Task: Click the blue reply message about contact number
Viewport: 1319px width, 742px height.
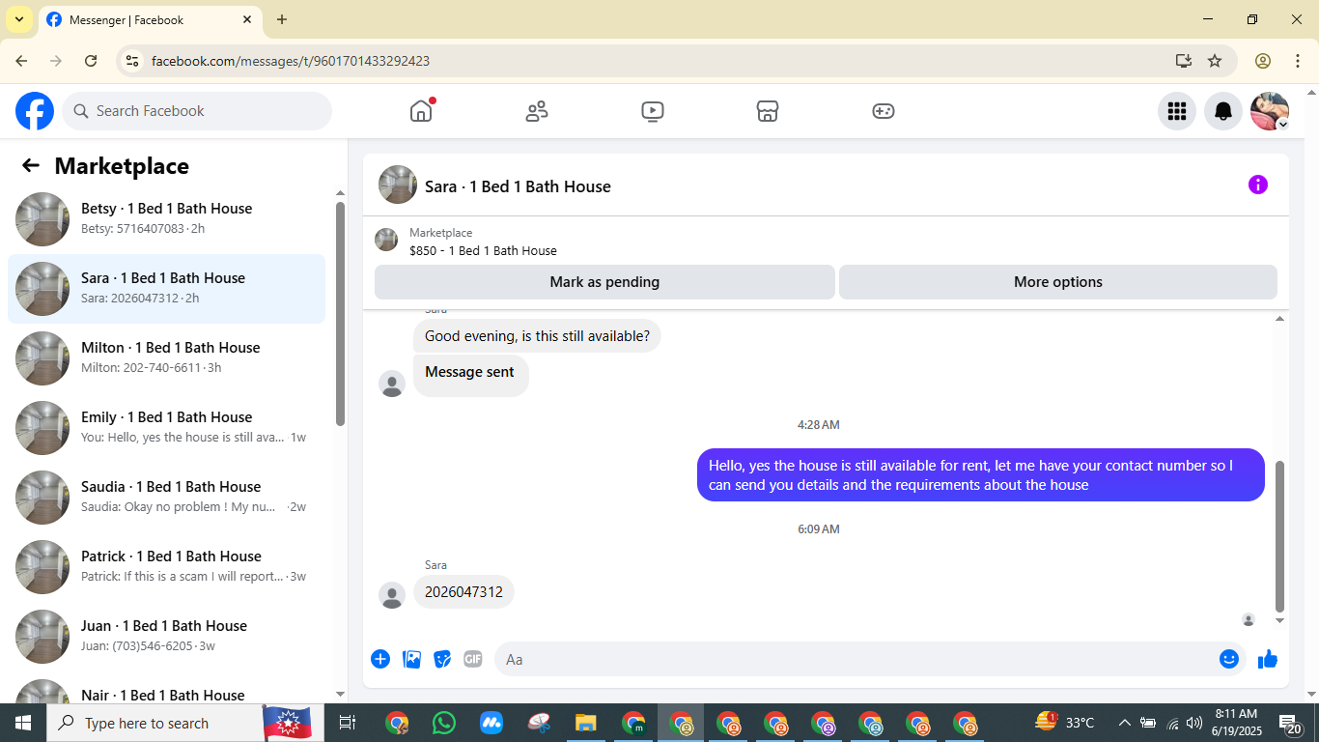Action: (981, 475)
